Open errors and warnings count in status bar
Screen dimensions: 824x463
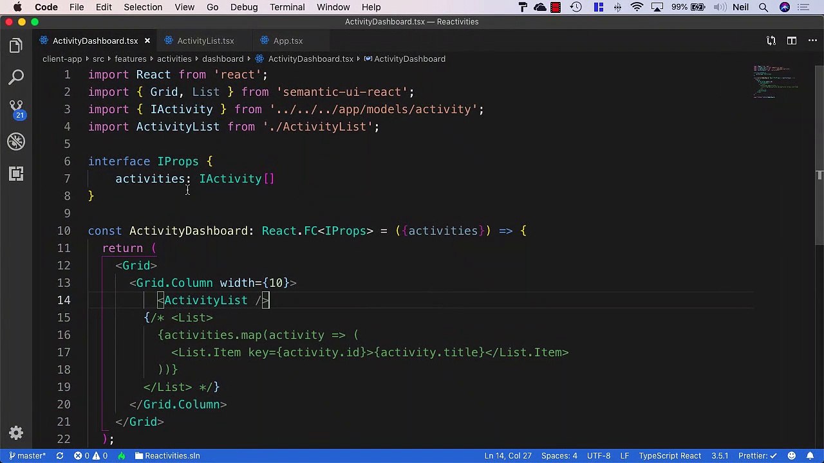coord(90,456)
